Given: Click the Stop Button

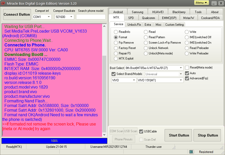Looking at the screenshot, I should (207, 135).
